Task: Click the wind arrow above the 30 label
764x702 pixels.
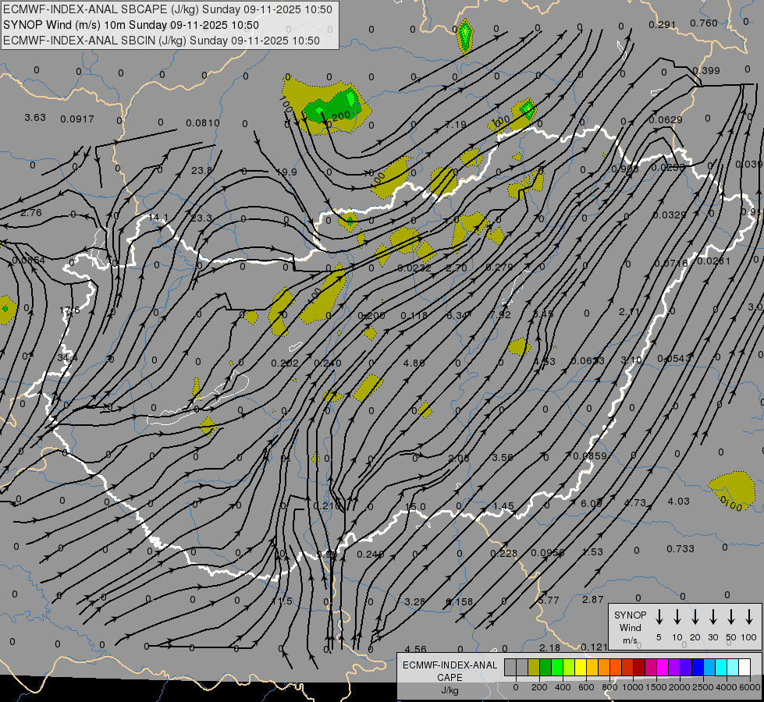Action: [x=712, y=617]
